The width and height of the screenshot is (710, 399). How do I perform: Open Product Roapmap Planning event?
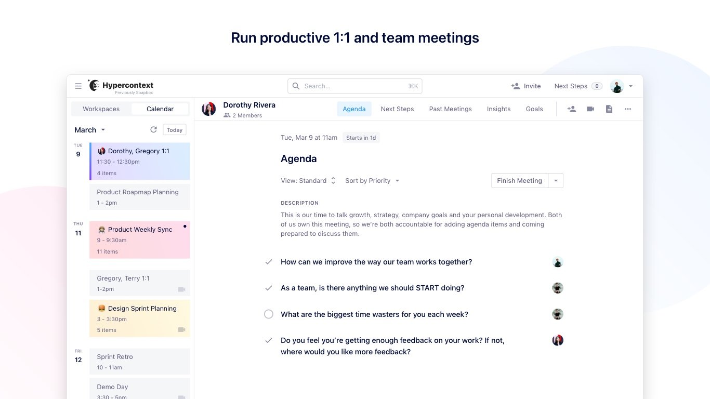(x=140, y=197)
